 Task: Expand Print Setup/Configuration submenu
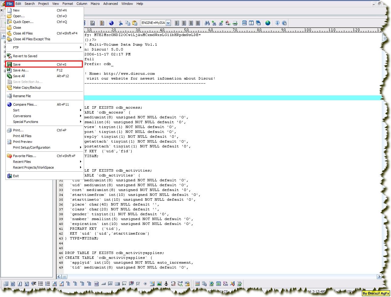tap(44, 147)
